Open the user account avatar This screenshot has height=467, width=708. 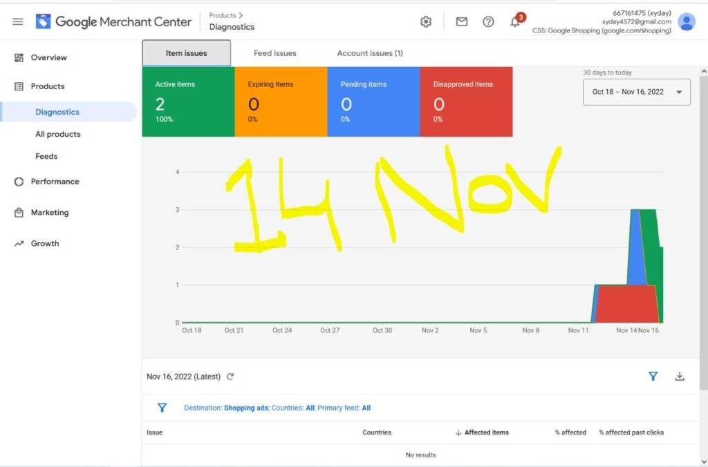click(687, 21)
